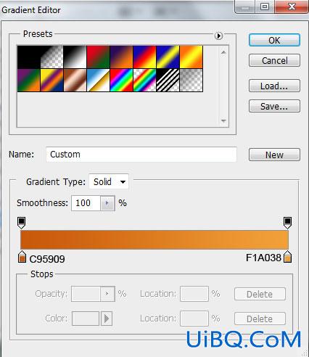Choose the blue red yellow gradient preset

(x=145, y=57)
